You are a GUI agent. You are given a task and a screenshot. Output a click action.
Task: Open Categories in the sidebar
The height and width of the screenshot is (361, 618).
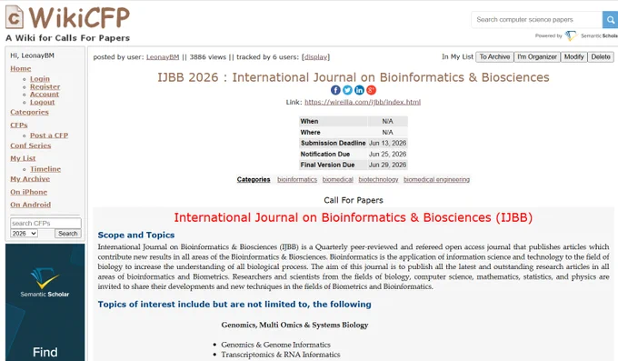[x=30, y=112]
